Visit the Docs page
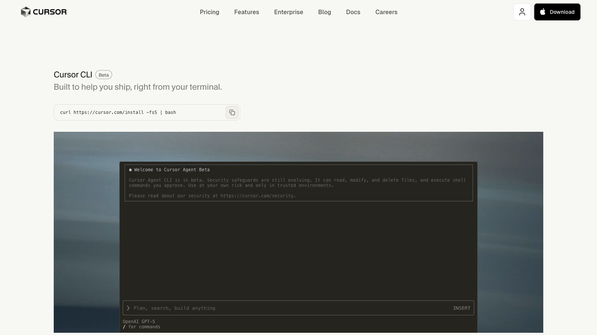This screenshot has height=335, width=597. pyautogui.click(x=353, y=12)
